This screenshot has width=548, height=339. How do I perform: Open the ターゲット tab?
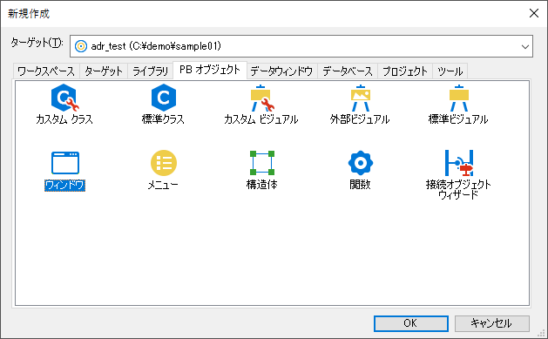[104, 71]
